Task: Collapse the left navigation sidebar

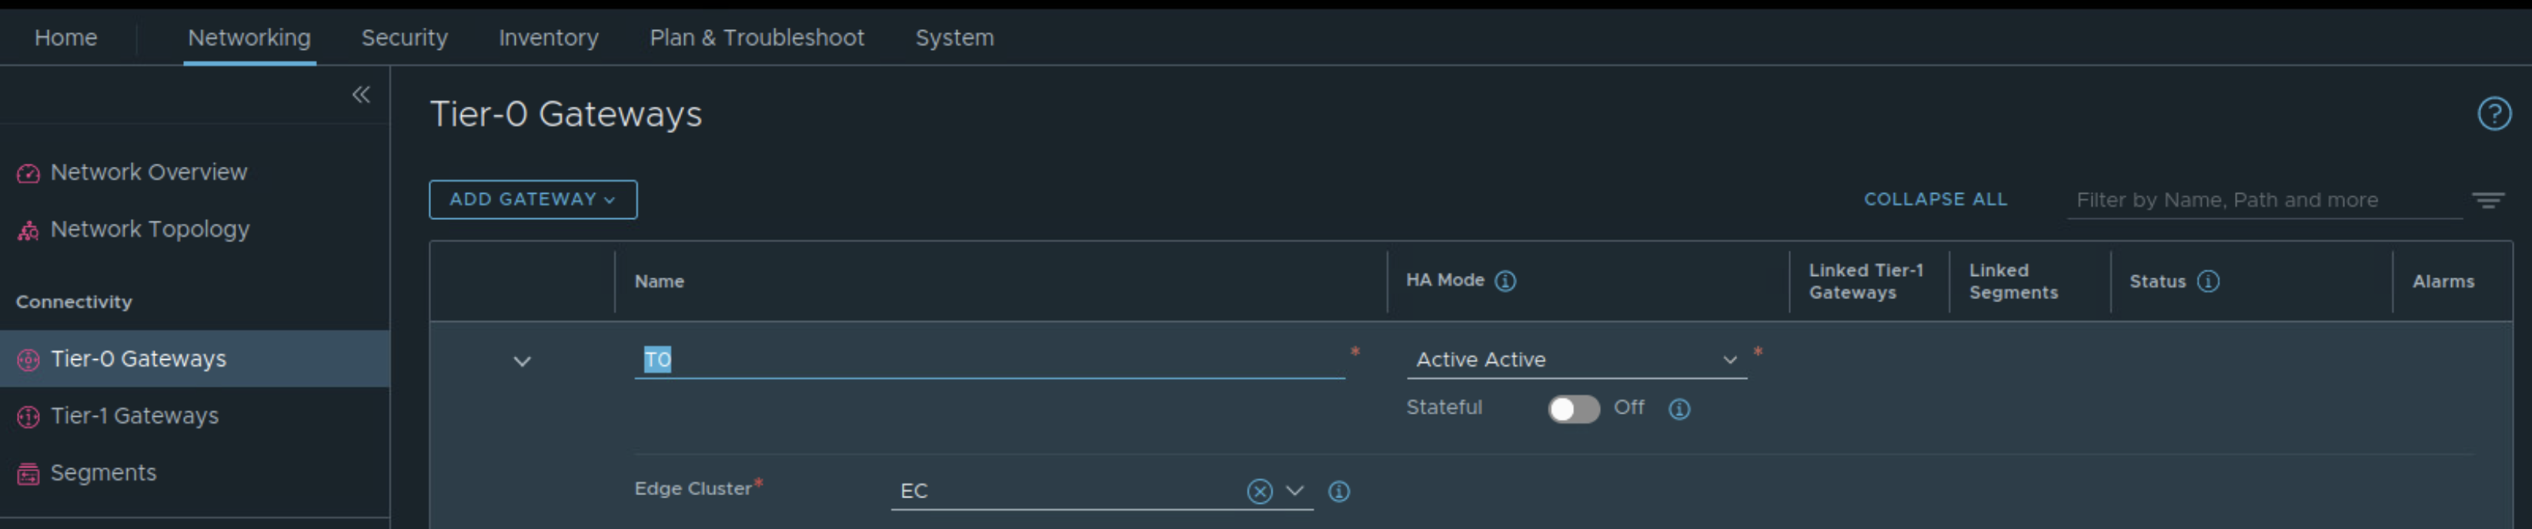Action: [361, 95]
